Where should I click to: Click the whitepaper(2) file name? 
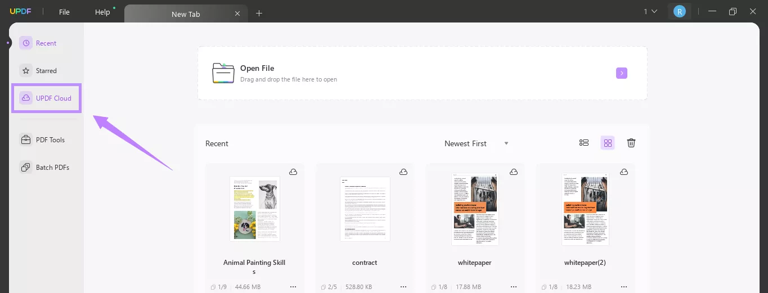tap(585, 263)
